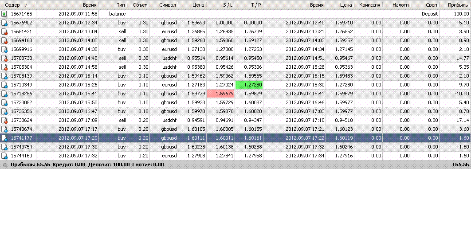This screenshot has height=227, width=471.
Task: Click the sell order icon for 15694163
Action: pyautogui.click(x=4, y=40)
